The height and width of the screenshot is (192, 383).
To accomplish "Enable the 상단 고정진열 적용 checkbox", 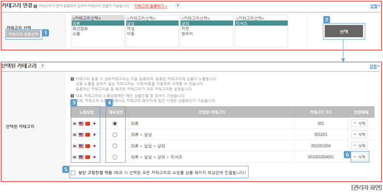I will (x=73, y=173).
